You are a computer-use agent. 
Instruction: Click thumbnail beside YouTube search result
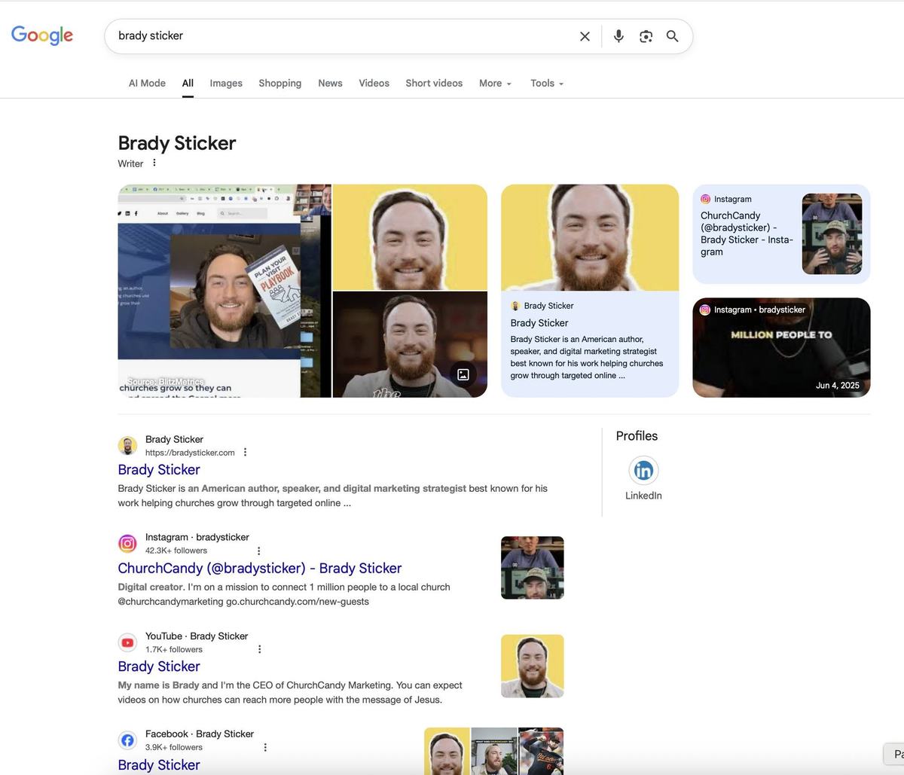[533, 666]
